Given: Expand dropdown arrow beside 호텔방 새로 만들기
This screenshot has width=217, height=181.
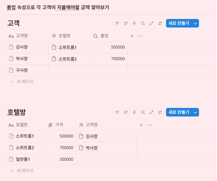Looking at the screenshot, I should pyautogui.click(x=195, y=112).
